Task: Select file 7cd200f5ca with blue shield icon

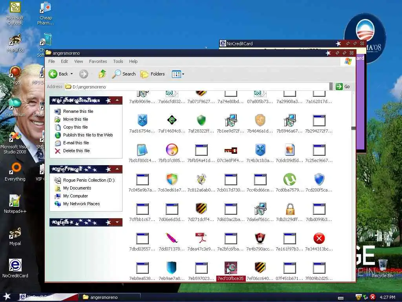Action: click(319, 183)
